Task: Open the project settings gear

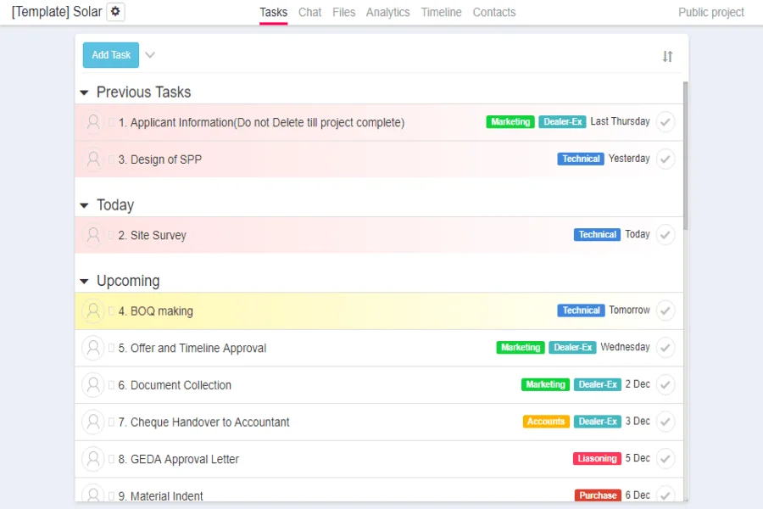Action: tap(114, 12)
